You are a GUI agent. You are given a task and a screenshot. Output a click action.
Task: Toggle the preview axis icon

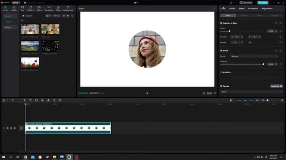pyautogui.click(x=257, y=100)
